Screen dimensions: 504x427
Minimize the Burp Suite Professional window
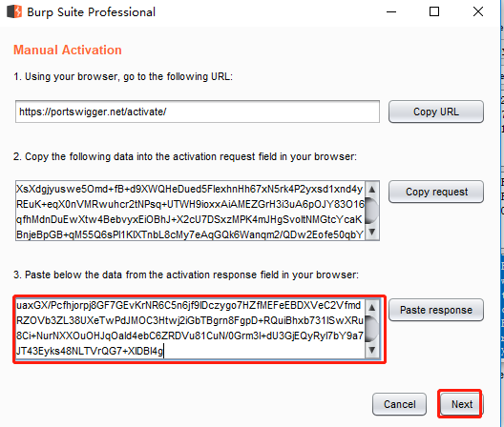391,11
